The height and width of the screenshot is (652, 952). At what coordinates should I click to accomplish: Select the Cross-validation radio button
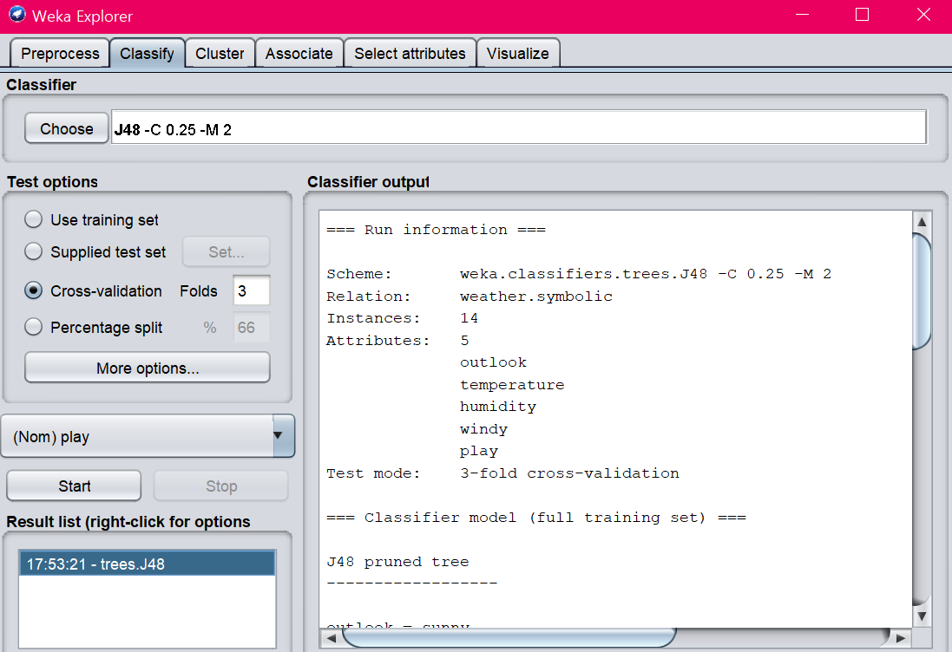pyautogui.click(x=33, y=290)
